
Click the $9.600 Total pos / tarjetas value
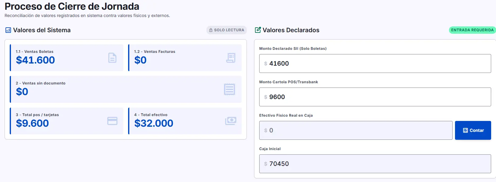click(32, 123)
